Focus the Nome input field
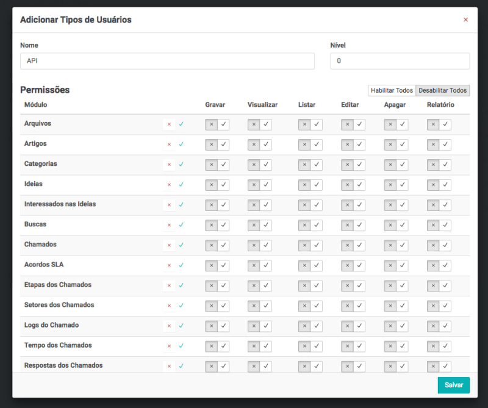488x408 pixels. pos(167,61)
